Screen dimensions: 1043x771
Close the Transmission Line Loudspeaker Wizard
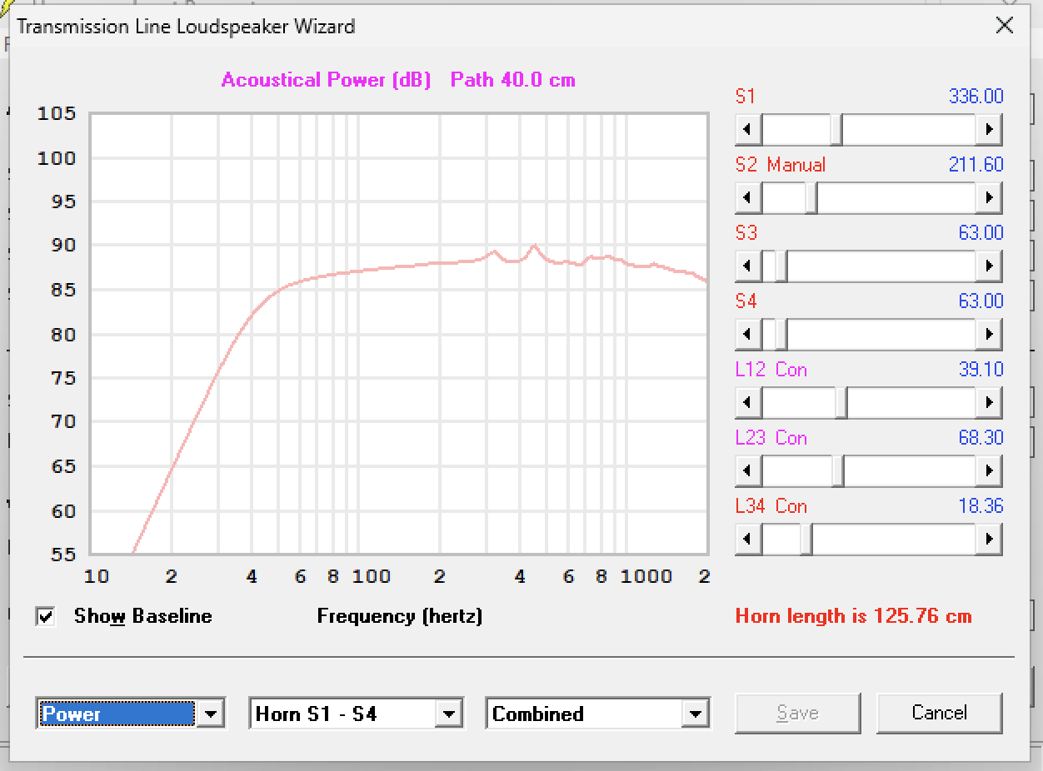coord(1005,26)
